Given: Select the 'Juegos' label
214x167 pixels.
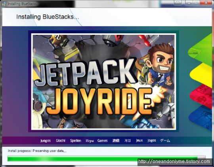Looking at the screenshot, I should point(46,140).
